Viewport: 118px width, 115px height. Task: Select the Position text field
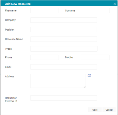[64, 30]
